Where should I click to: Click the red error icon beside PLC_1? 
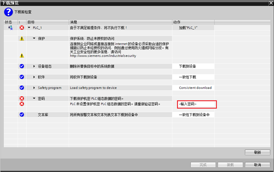(22, 28)
